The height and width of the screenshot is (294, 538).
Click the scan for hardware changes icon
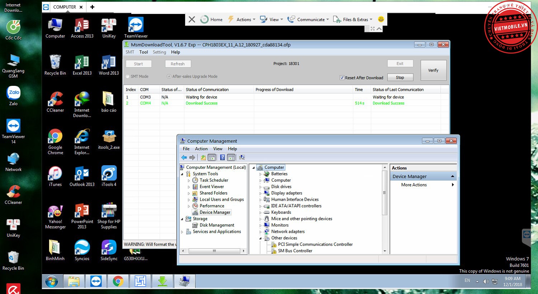242,157
